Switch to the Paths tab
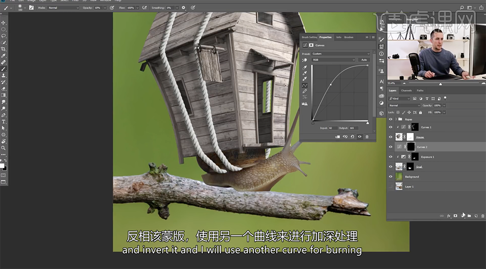 coord(420,90)
